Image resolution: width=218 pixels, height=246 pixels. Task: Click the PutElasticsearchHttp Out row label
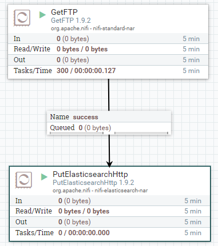(21, 222)
